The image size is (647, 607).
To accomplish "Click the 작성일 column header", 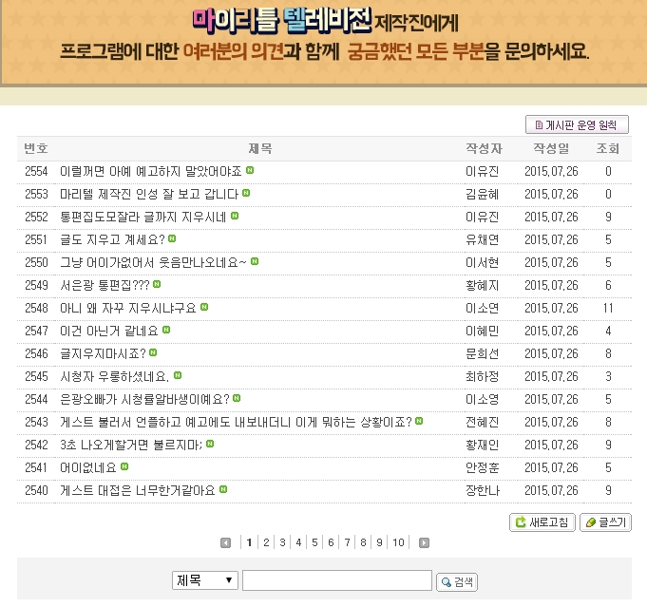I will pos(551,148).
